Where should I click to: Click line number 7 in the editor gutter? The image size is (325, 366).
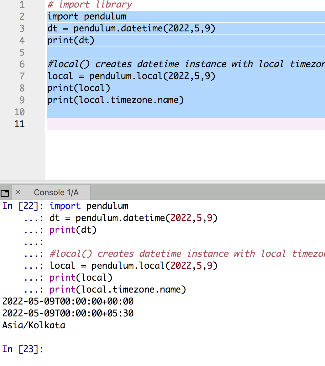(22, 76)
